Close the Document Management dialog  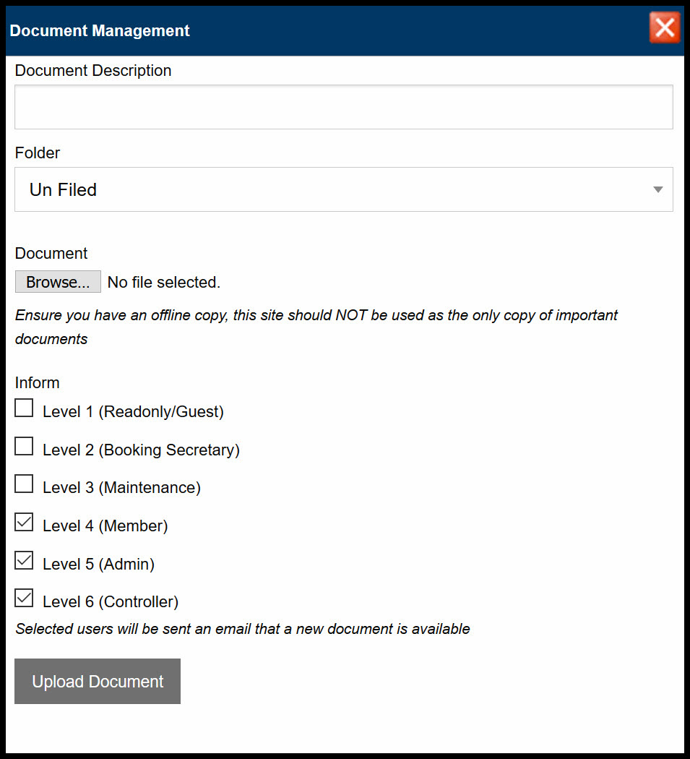tap(665, 27)
